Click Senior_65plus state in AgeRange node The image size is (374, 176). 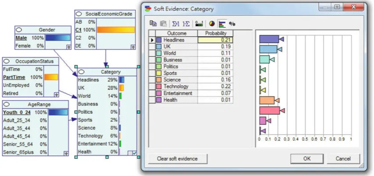(18, 152)
